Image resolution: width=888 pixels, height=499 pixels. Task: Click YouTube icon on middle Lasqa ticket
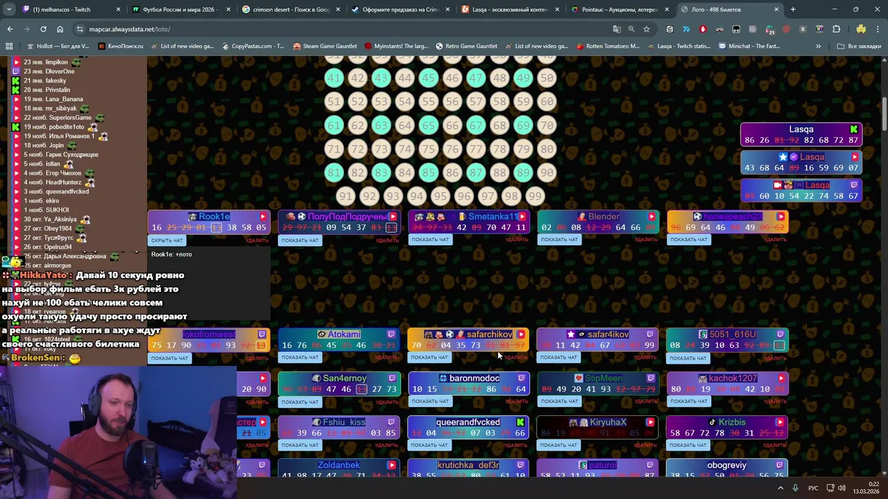855,157
